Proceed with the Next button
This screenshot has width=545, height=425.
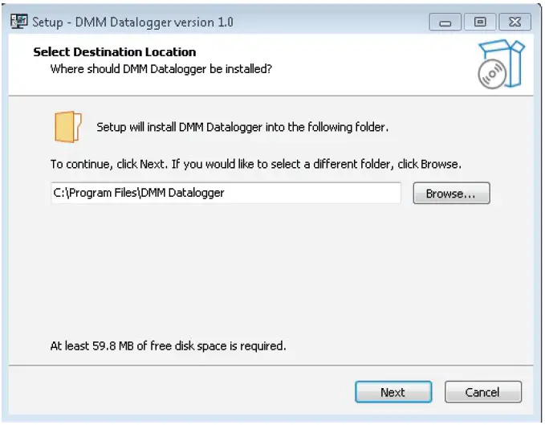point(392,392)
